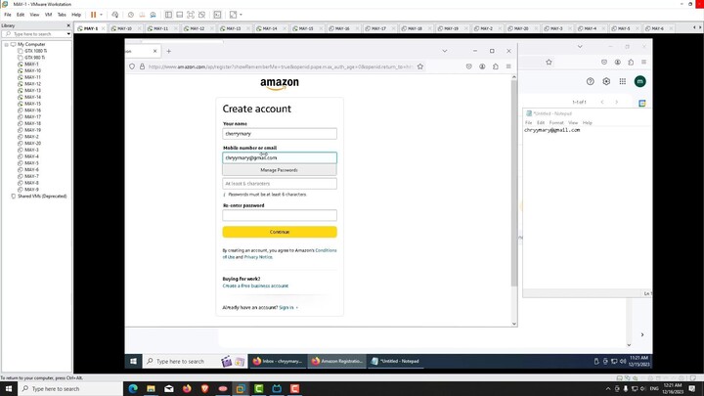Image resolution: width=704 pixels, height=396 pixels.
Task: Click the Amazon page scroll-up arrow
Action: [513, 77]
